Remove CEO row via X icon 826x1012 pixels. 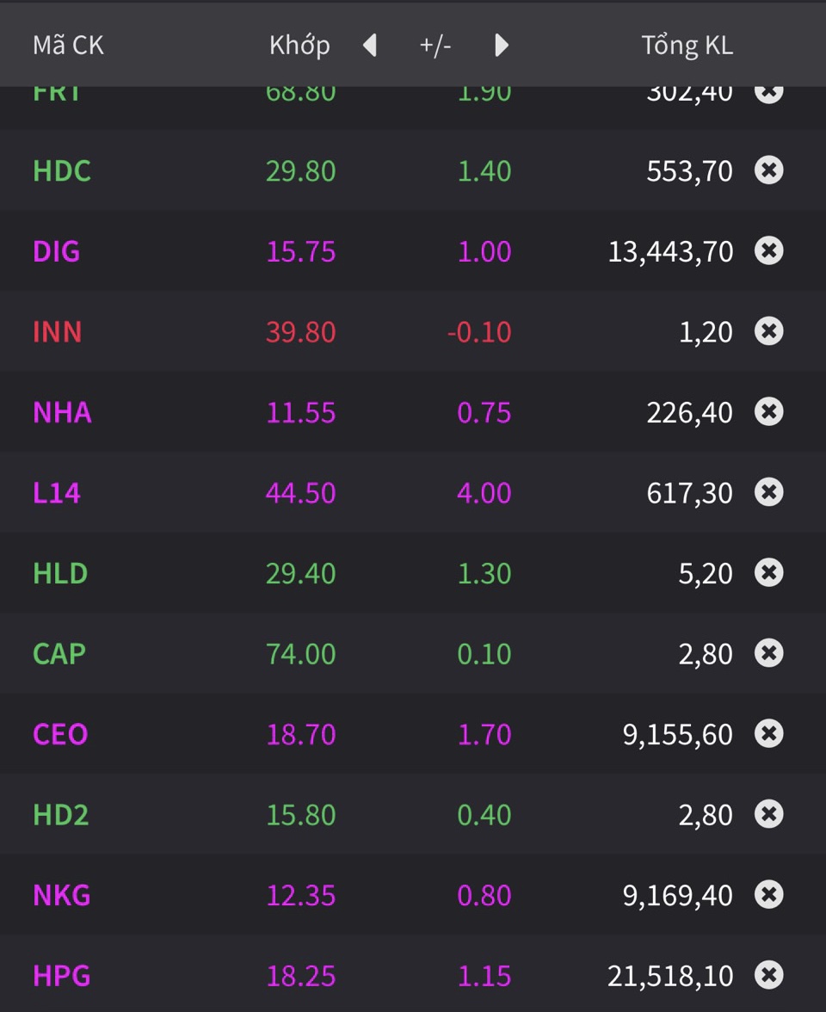[768, 734]
